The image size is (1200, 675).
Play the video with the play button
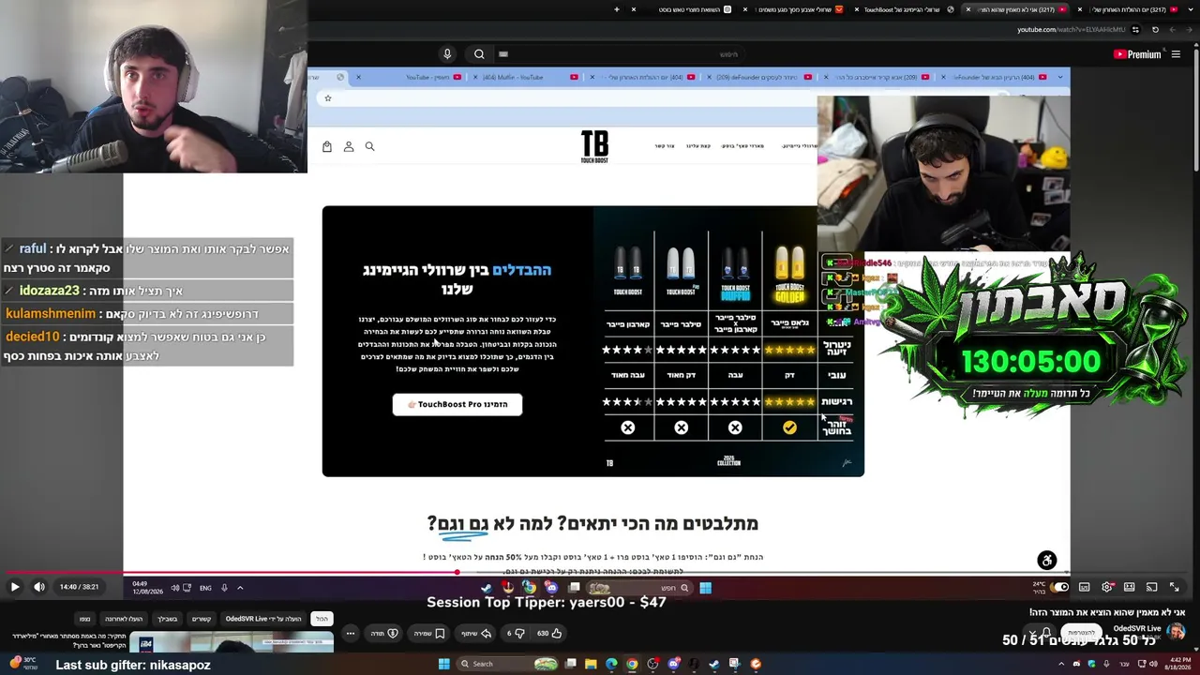(15, 587)
